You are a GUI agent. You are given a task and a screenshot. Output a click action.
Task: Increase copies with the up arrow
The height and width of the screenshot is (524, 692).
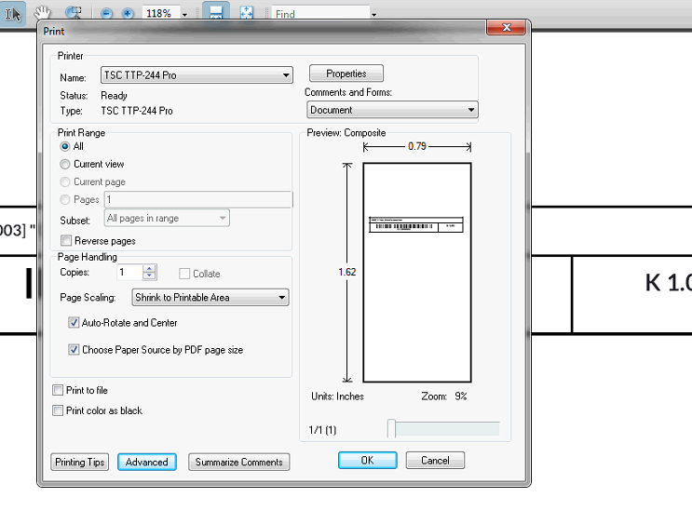150,269
